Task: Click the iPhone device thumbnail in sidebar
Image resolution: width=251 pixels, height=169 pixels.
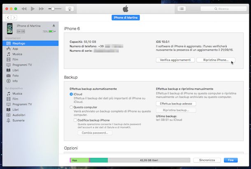Action: click(10, 29)
